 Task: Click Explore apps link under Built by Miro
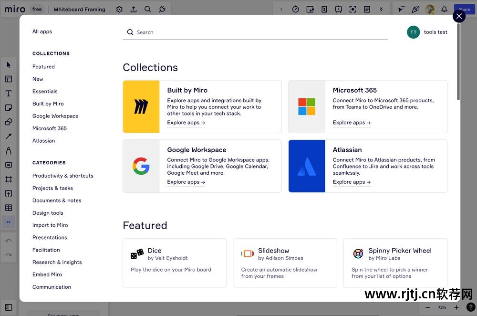point(186,122)
